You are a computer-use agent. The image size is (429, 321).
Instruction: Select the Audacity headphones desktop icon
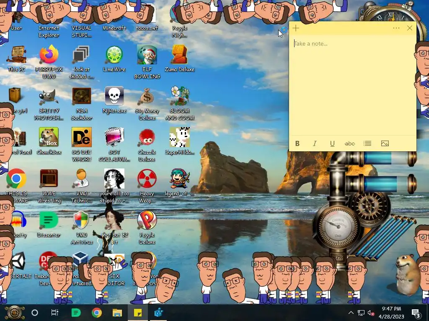tap(18, 220)
